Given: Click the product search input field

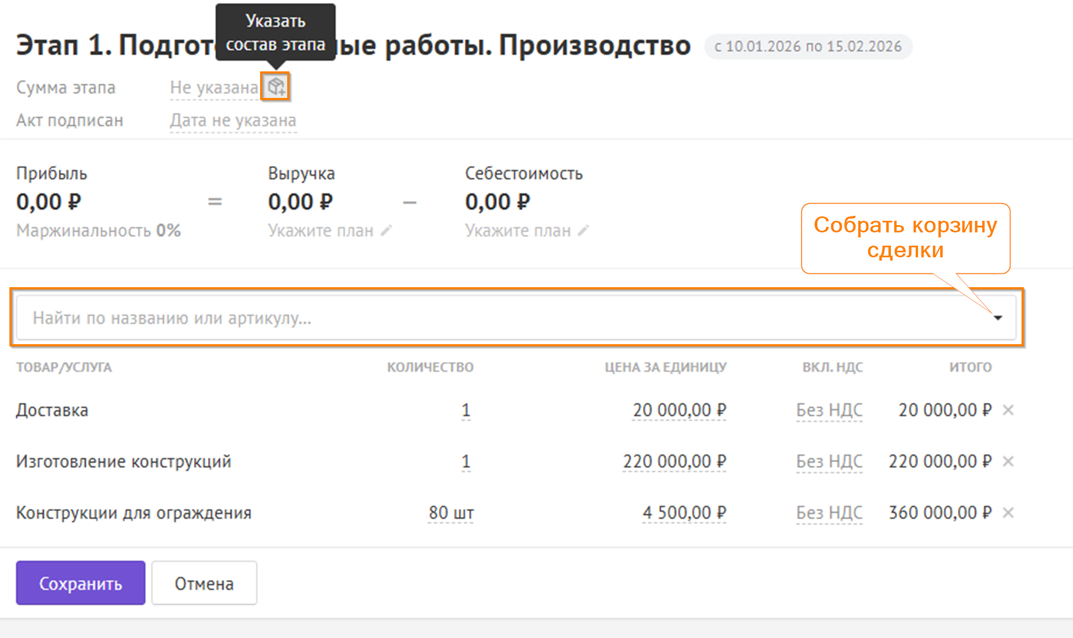Looking at the screenshot, I should click(498, 318).
